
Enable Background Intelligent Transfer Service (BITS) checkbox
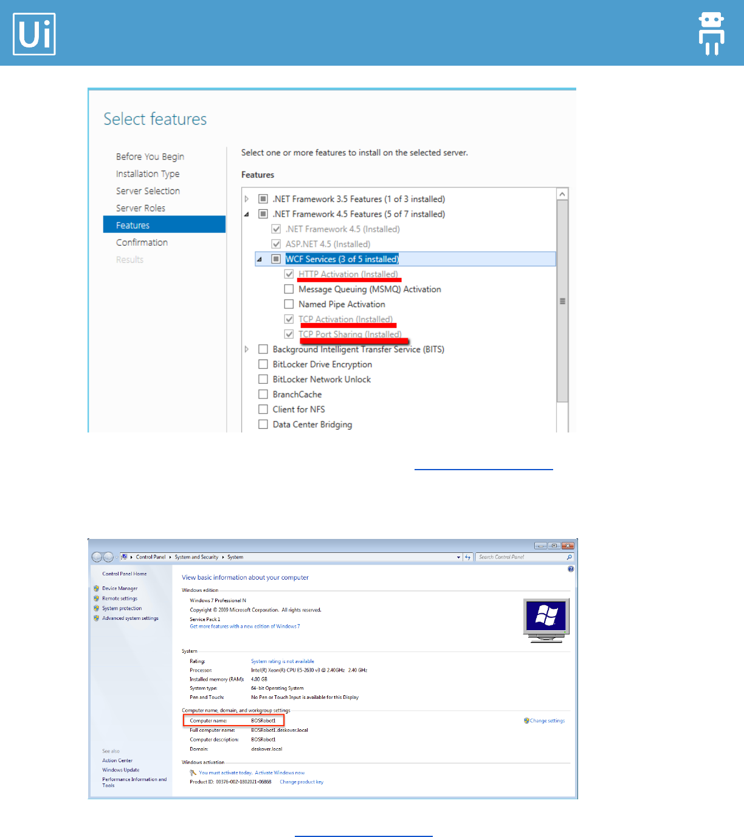[263, 349]
